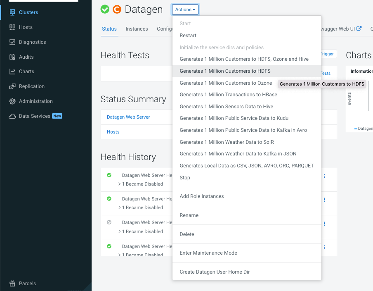Open the Diagnostics sidebar icon
Screen dimensions: 373x291
coord(12,42)
